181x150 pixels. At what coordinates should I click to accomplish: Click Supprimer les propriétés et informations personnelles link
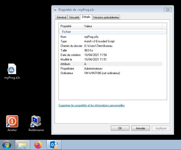coord(91,105)
